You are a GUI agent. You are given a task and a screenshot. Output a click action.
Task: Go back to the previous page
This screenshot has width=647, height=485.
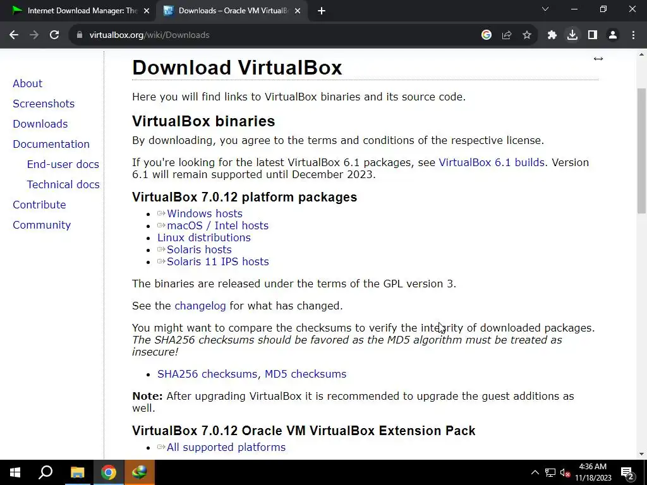tap(14, 35)
